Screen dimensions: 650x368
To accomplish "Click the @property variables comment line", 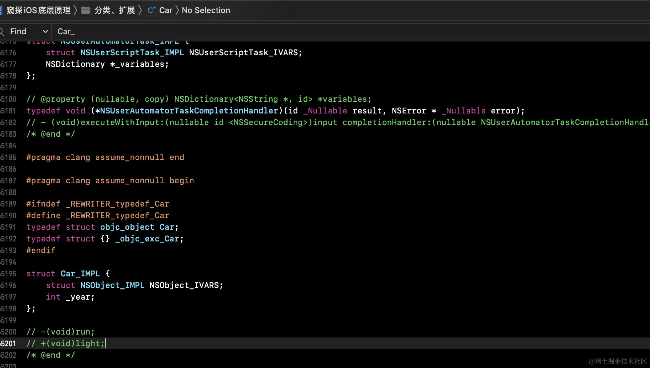I will (199, 99).
